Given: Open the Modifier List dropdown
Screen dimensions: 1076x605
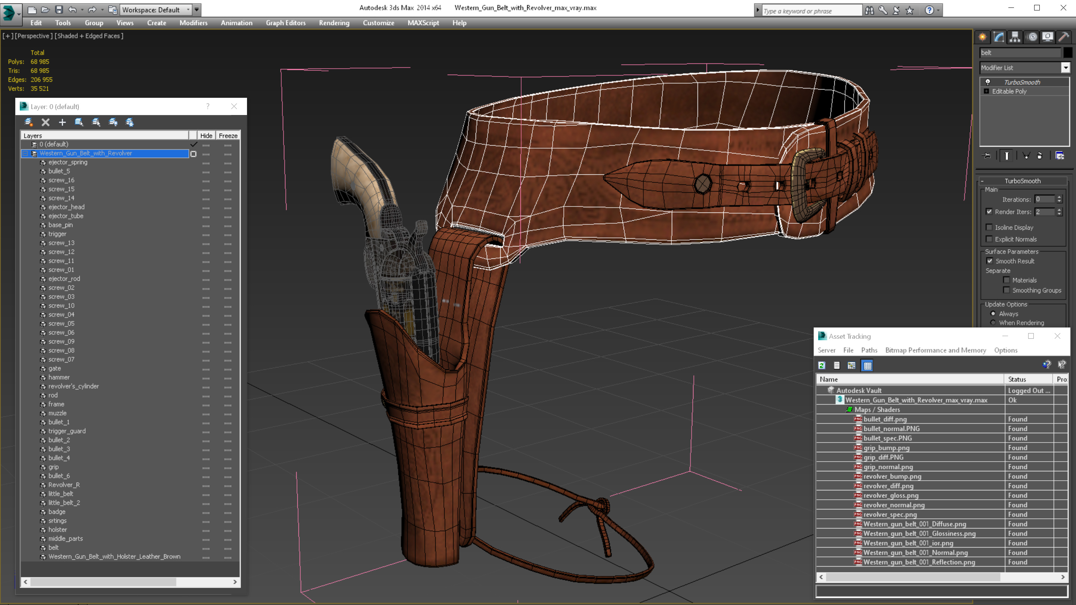Looking at the screenshot, I should pos(1066,68).
